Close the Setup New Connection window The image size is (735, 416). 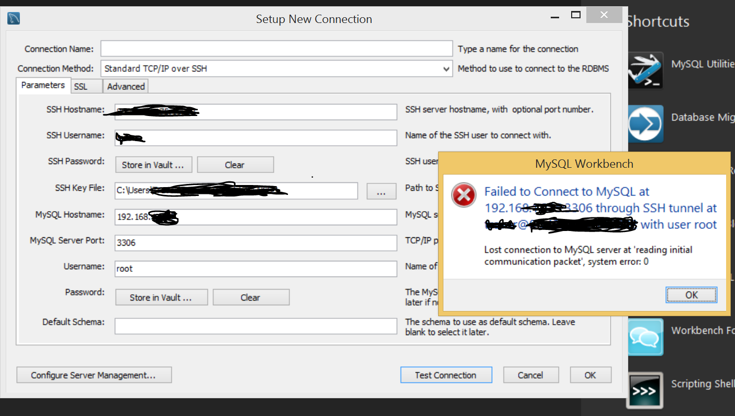click(x=604, y=15)
